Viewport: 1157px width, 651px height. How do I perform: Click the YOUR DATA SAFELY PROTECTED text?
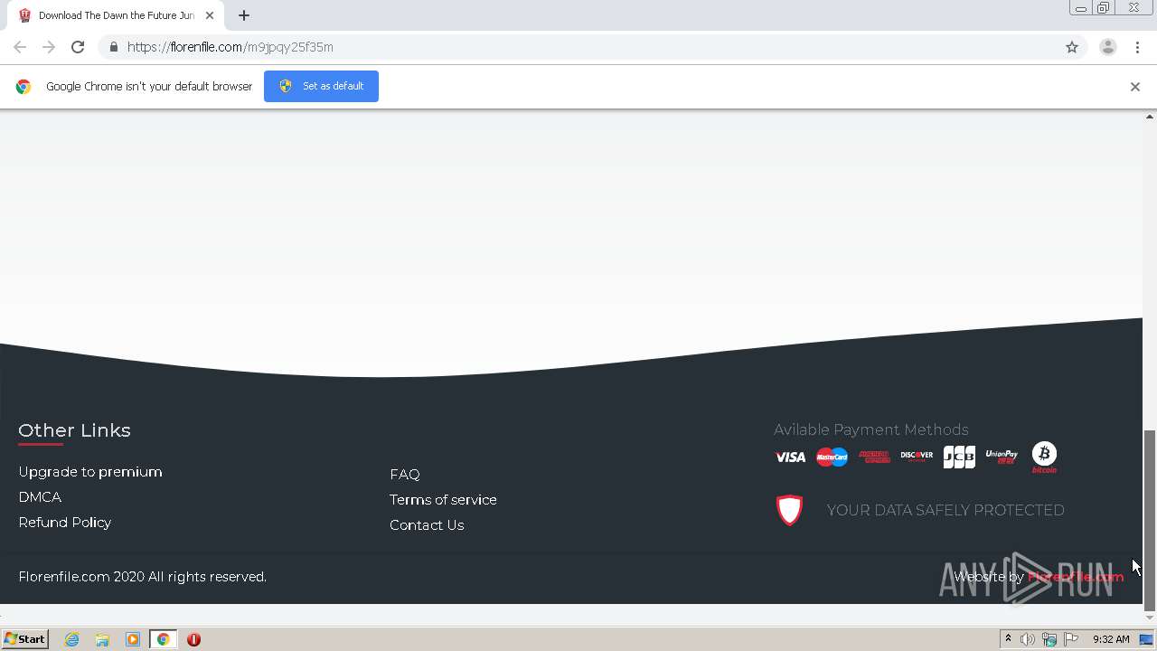point(945,510)
